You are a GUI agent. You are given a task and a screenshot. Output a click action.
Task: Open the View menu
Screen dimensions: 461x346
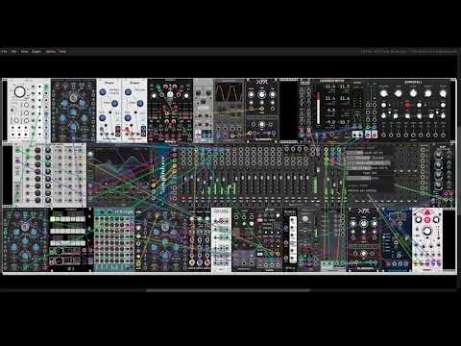(24, 51)
